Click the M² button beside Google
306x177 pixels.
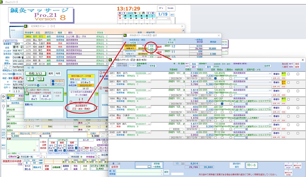(x=161, y=8)
